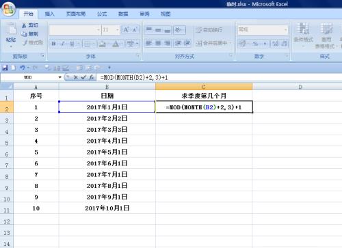Set middle vertical alignment
Image resolution: width=342 pixels, height=248 pixels.
(x=158, y=30)
